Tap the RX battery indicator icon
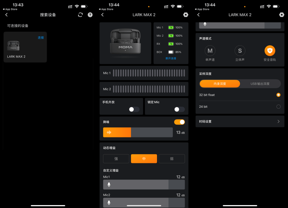The width and height of the screenshot is (288, 208). [171, 44]
